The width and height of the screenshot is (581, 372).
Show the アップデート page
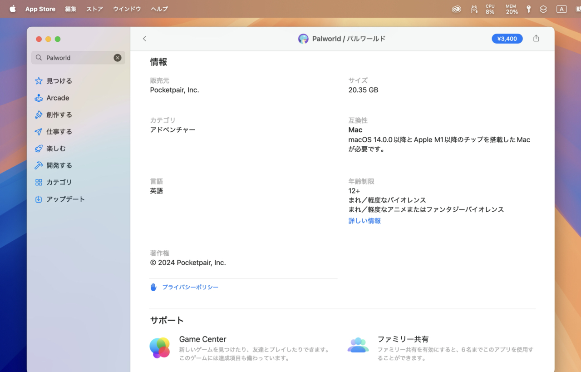(65, 199)
